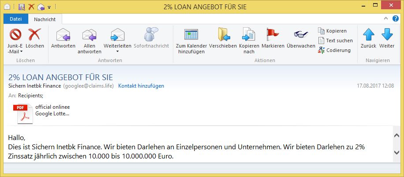This screenshot has width=404, height=177.
Task: Click attachment name official onlinee Google Lotte
Action: (52, 111)
